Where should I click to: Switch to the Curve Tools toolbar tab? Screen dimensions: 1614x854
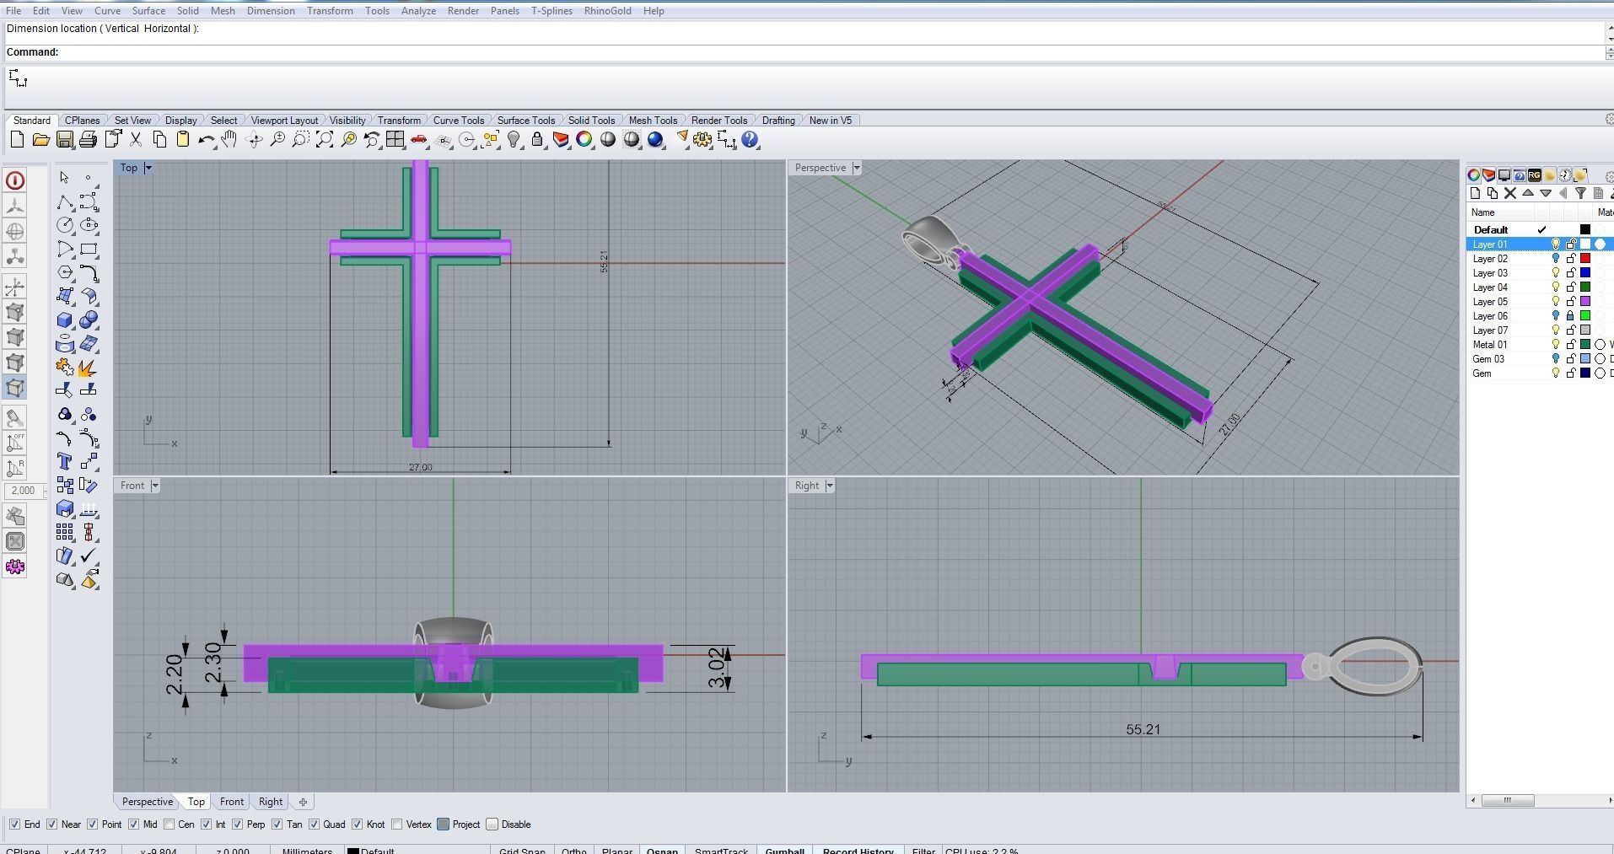pyautogui.click(x=458, y=121)
